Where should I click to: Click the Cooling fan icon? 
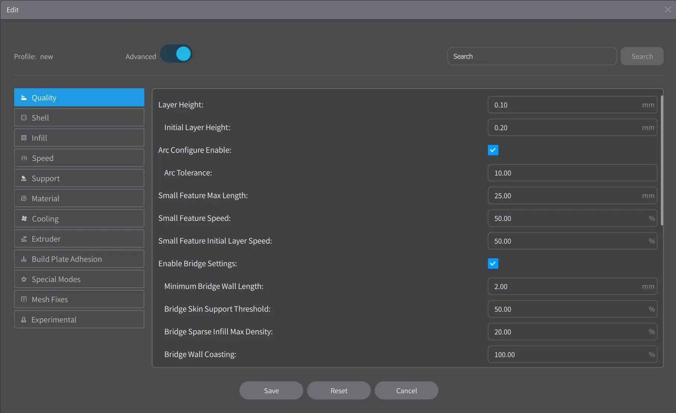(x=24, y=218)
